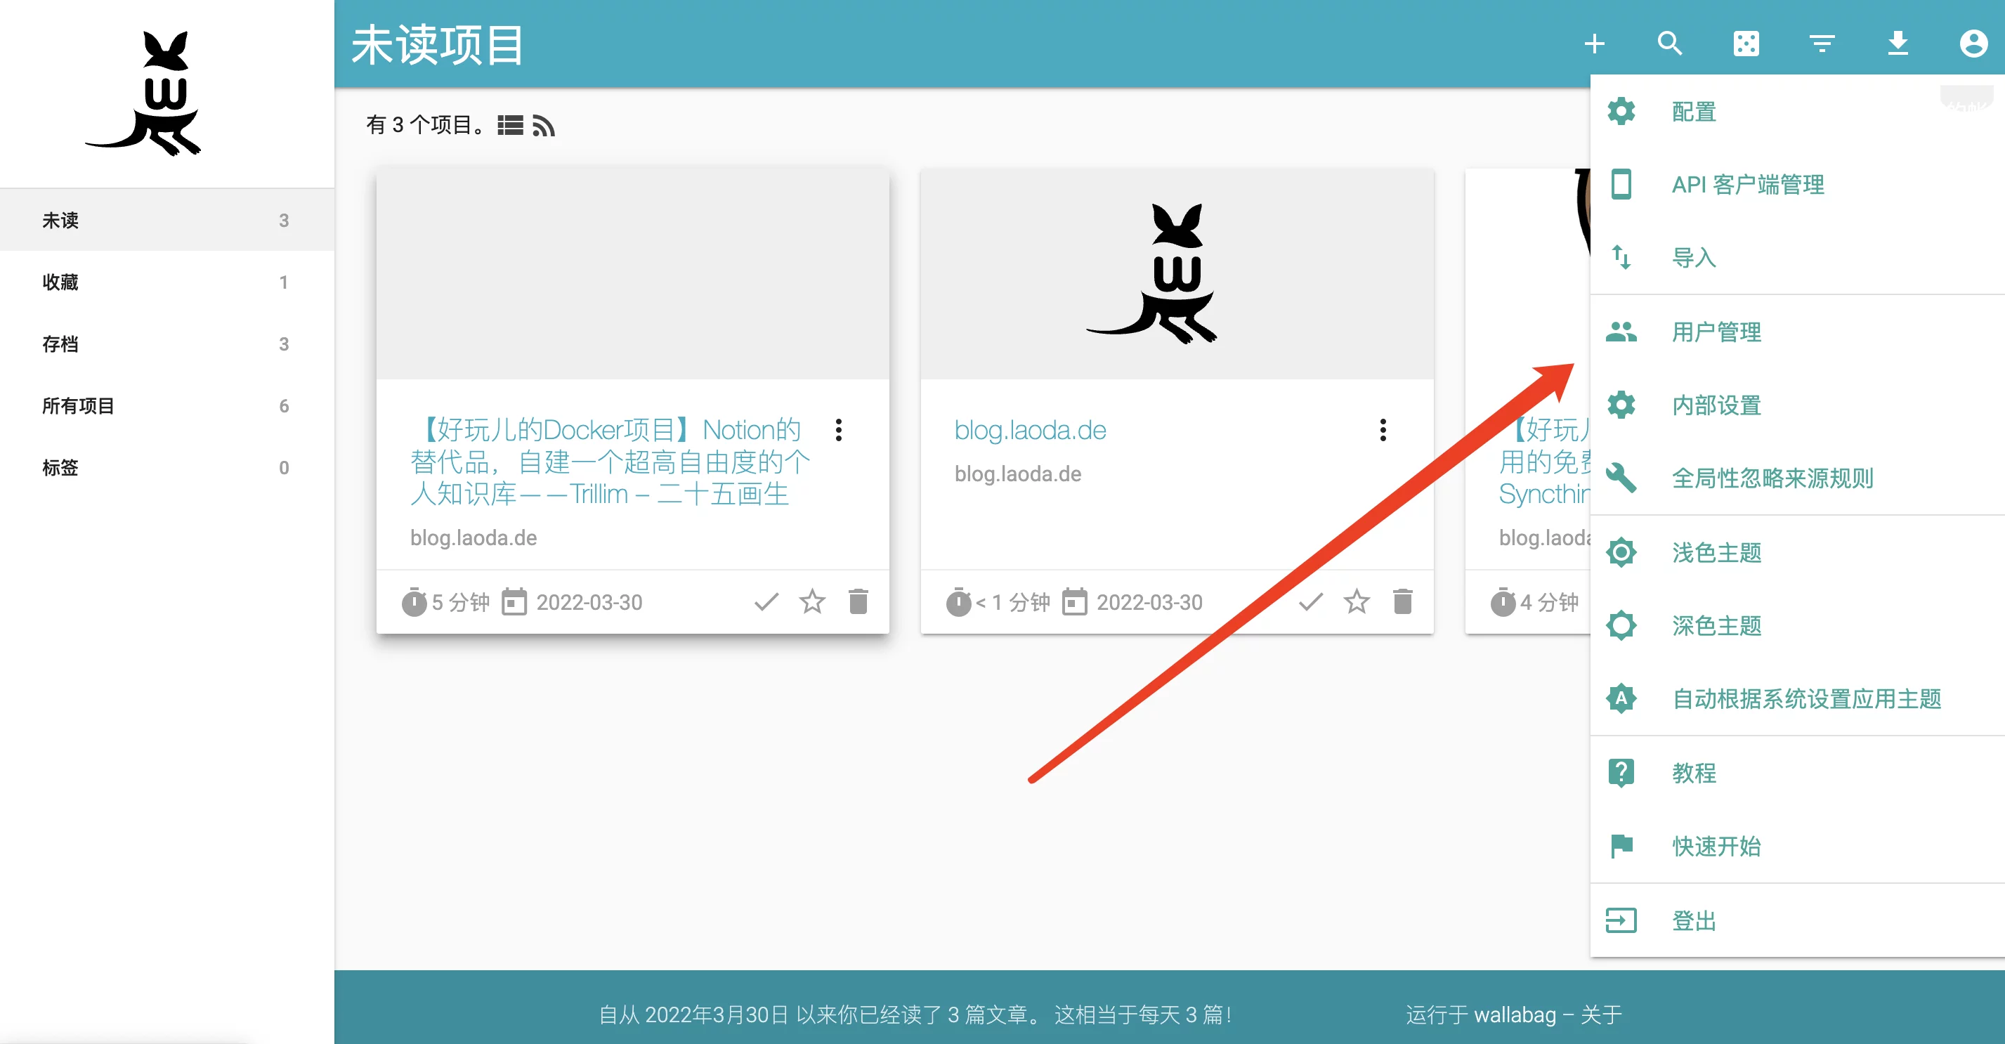Click the export download icon

[1898, 44]
